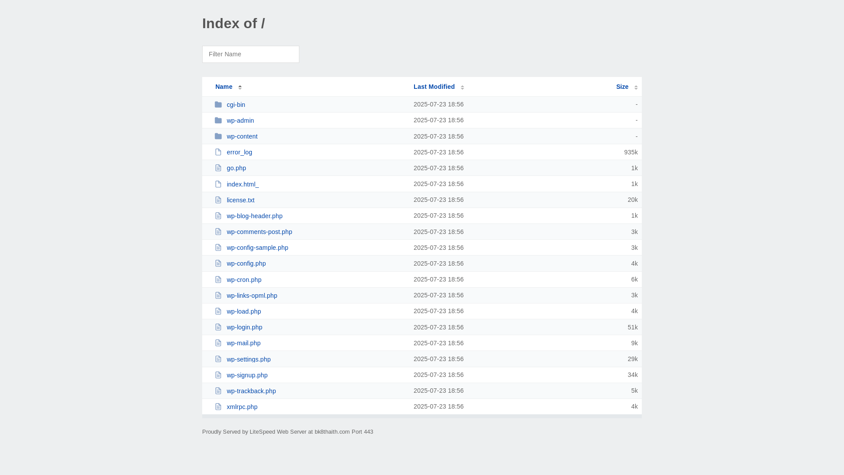Open wp-comments-post.php link
The height and width of the screenshot is (475, 844).
[259, 232]
